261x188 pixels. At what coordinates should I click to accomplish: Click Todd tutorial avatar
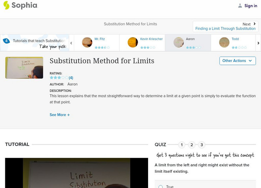pos(224,42)
